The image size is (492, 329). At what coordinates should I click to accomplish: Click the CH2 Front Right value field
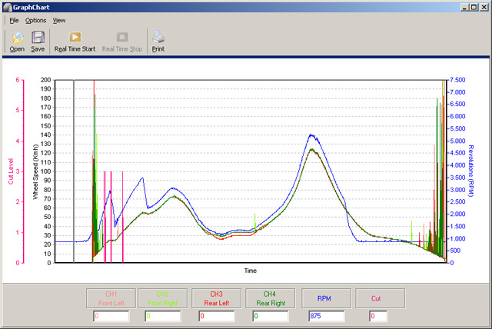click(163, 316)
